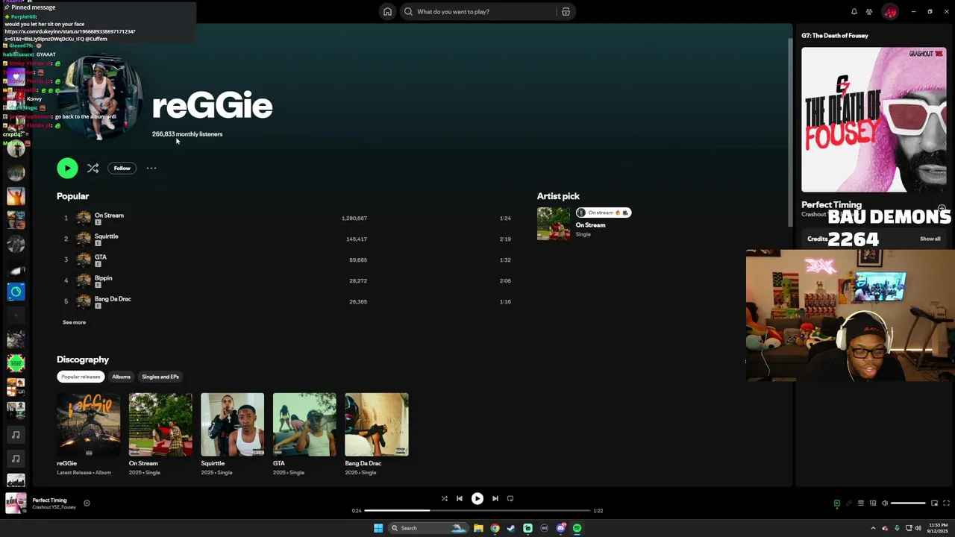Image resolution: width=955 pixels, height=537 pixels.
Task: Open the GTA single cover in Discography
Action: click(304, 424)
